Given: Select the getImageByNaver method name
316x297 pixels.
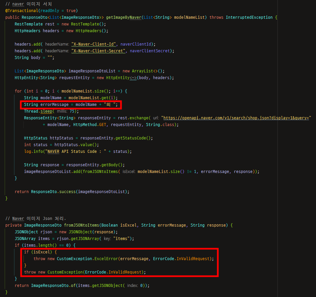Looking at the screenshot, I should pos(124,17).
